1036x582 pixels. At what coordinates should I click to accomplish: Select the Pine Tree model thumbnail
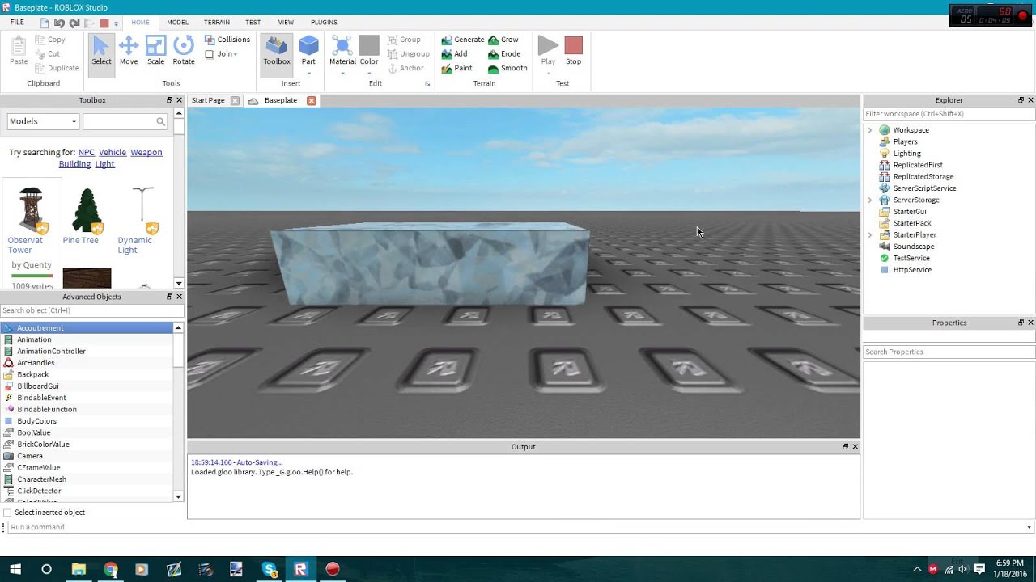(87, 210)
